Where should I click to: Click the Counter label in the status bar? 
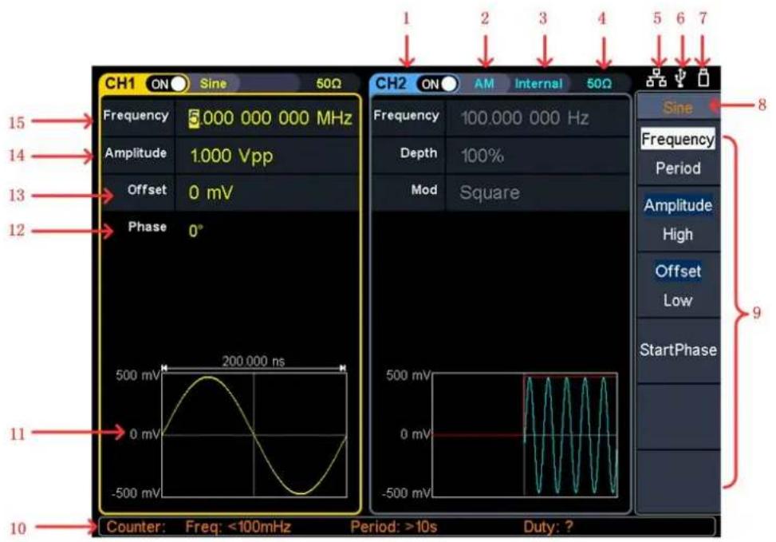pyautogui.click(x=136, y=527)
